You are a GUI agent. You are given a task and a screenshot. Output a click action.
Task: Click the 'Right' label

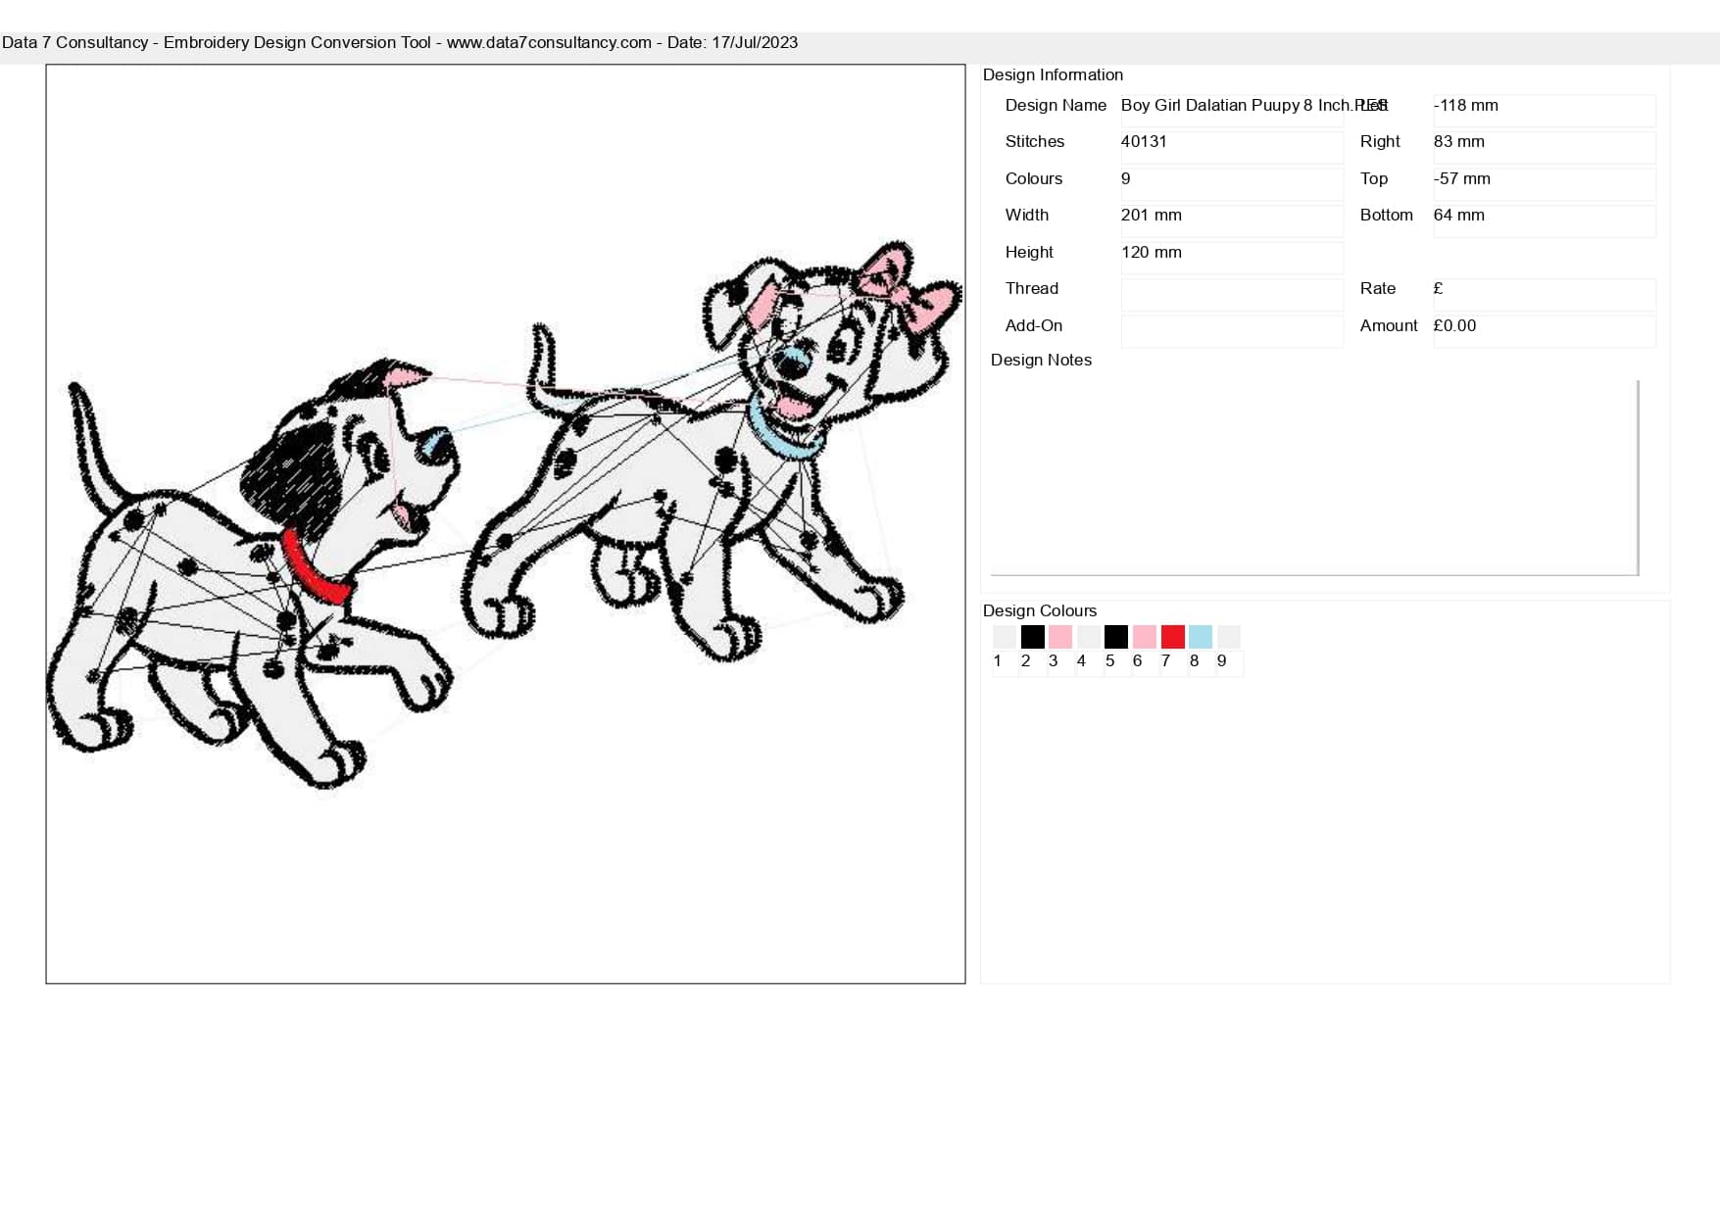(1380, 141)
